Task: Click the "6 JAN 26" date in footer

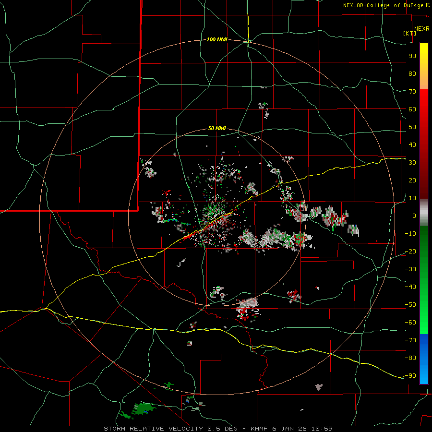Action: click(289, 429)
